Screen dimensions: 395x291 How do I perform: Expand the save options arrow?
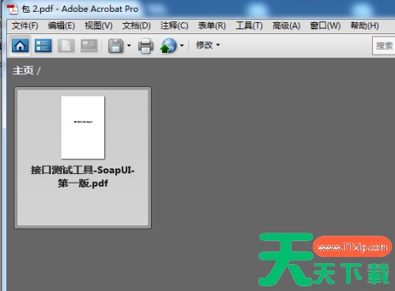[x=129, y=45]
